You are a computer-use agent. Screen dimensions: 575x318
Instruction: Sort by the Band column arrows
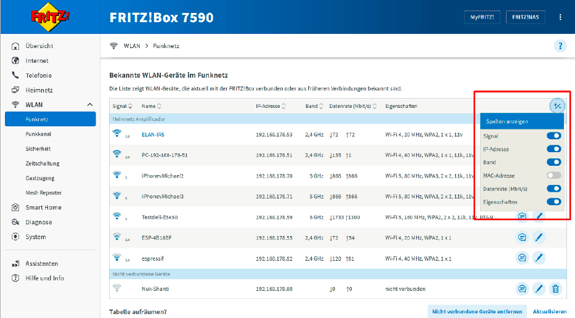(321, 106)
